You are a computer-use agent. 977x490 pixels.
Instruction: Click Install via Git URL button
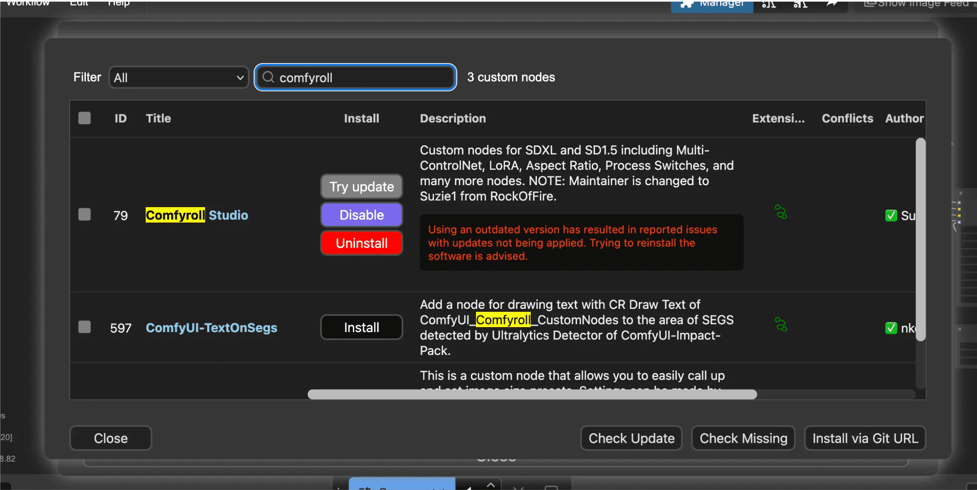pos(865,438)
